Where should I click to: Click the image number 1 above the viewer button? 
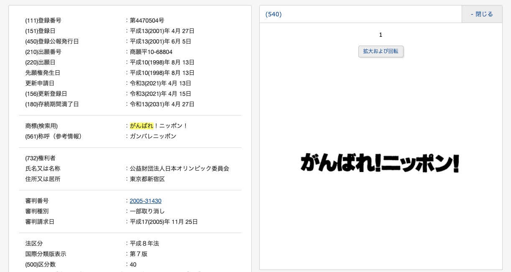(x=381, y=35)
